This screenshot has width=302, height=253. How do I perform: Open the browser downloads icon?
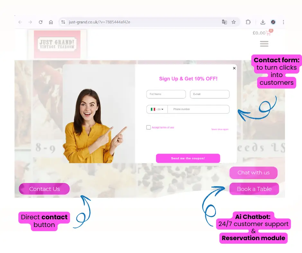[263, 22]
